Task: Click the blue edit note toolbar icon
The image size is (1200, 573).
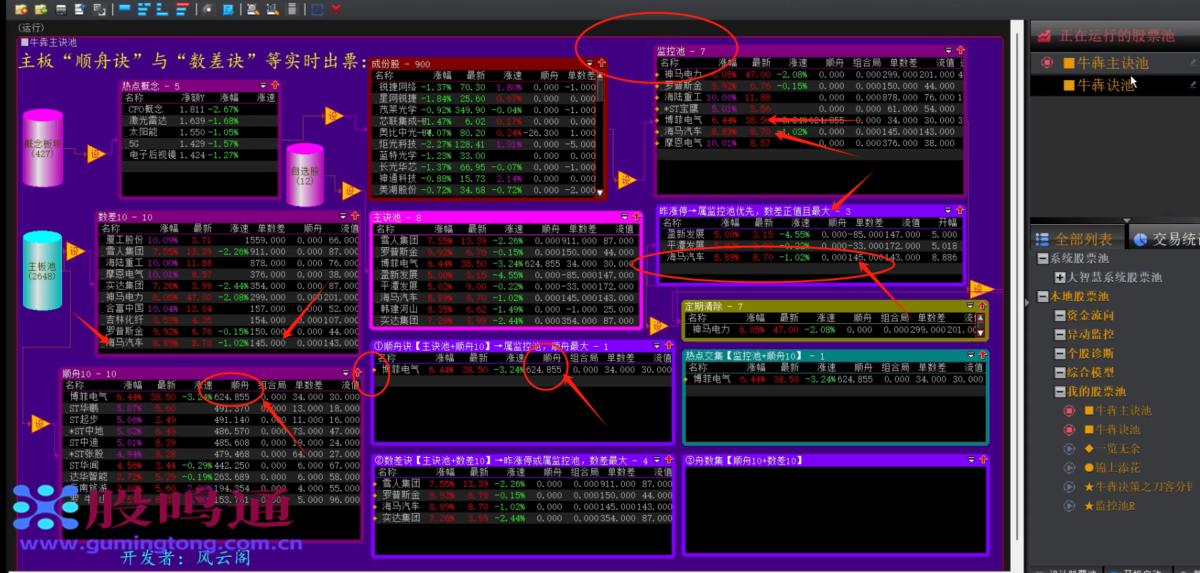Action: pos(228,9)
